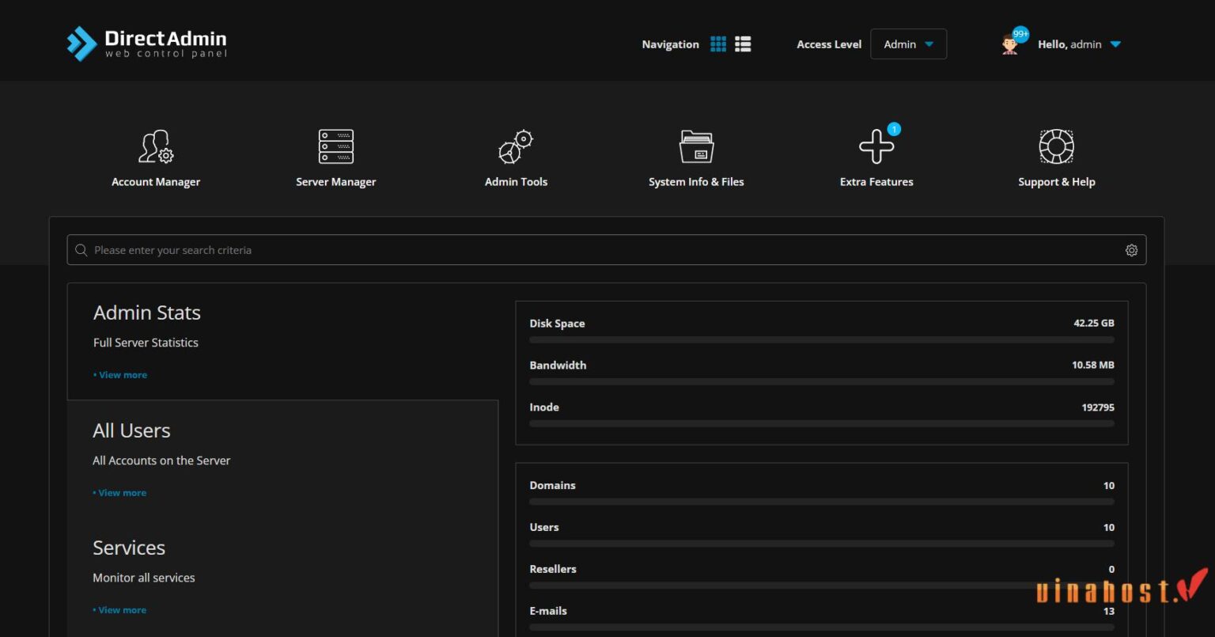Click View more under All Users
Image resolution: width=1215 pixels, height=637 pixels.
[x=122, y=493]
